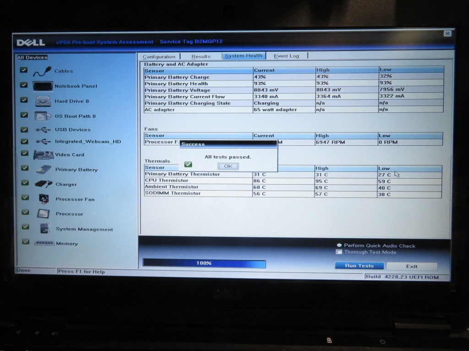Select the Cables device icon

[x=42, y=71]
